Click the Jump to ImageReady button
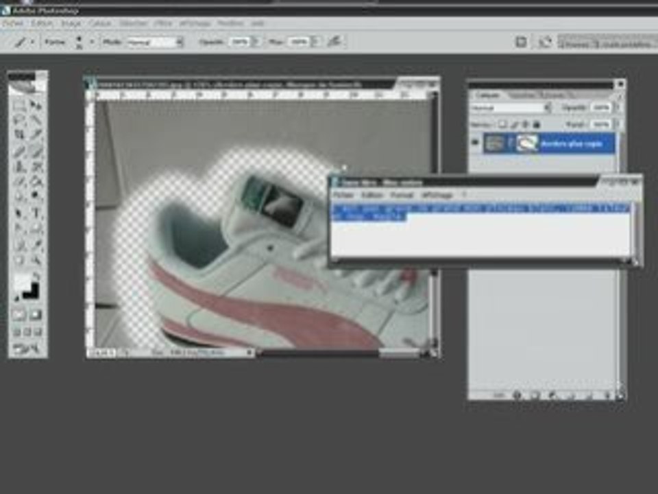658x494 pixels. 27,349
